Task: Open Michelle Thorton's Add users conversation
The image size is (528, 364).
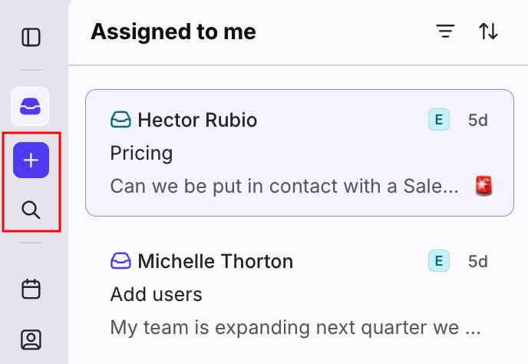Action: pyautogui.click(x=299, y=307)
